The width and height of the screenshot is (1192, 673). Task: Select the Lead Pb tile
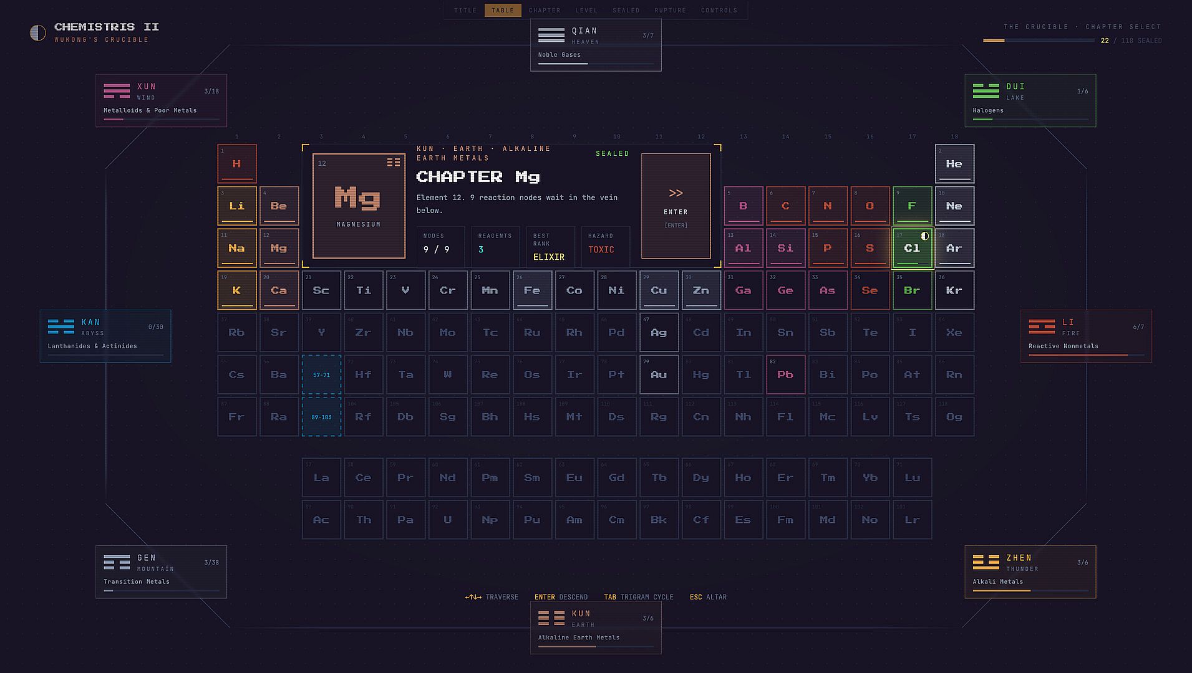(785, 375)
